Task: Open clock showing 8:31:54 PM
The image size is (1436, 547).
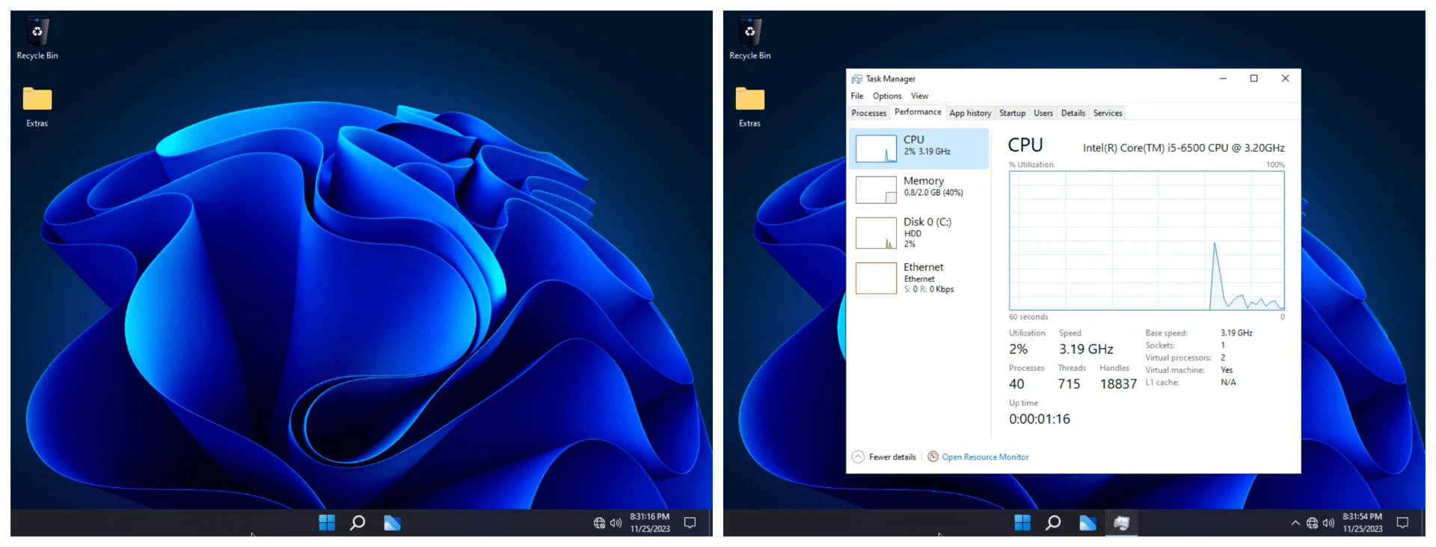Action: click(1363, 522)
